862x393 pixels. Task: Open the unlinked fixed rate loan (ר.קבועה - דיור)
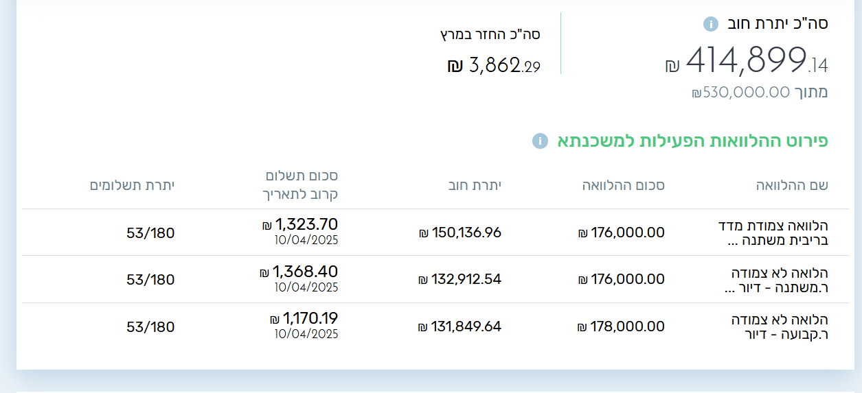pos(779,327)
